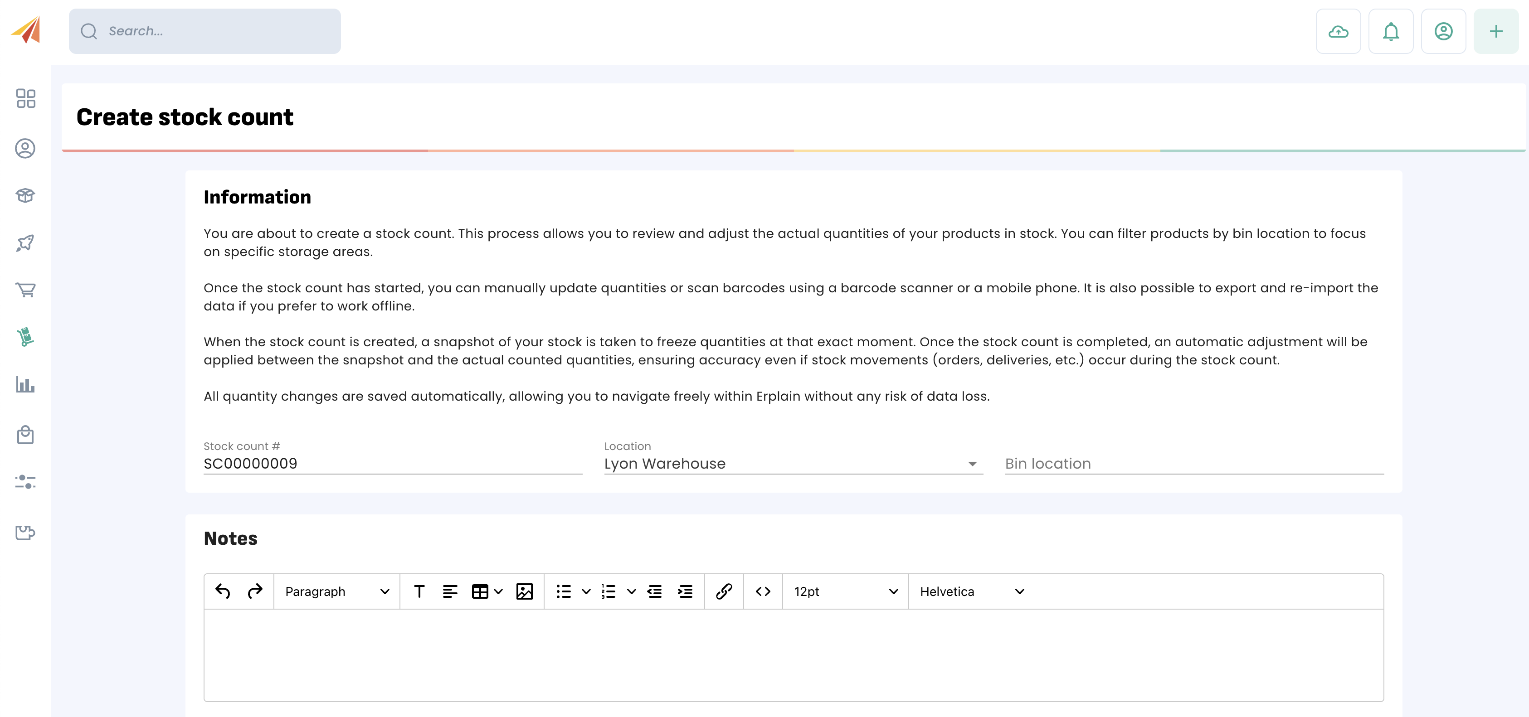
Task: Open the Helvetica font family dropdown
Action: (971, 591)
